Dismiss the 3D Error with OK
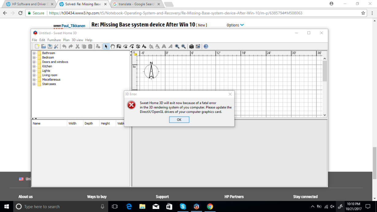Screen dimensions: 377x212 [179, 120]
